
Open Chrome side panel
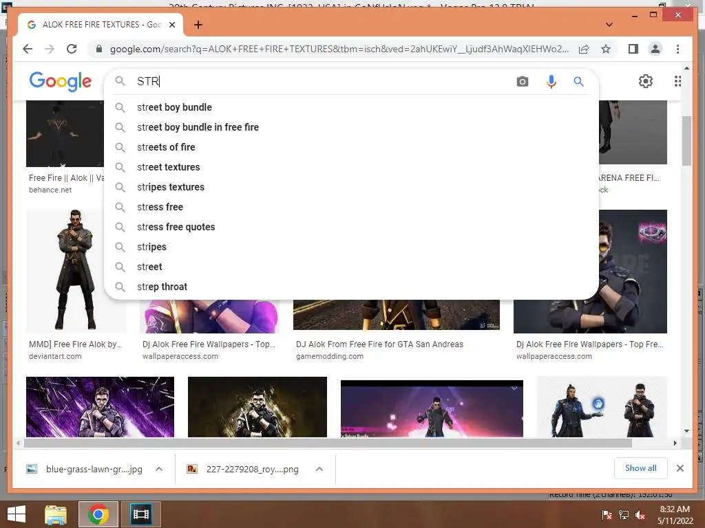click(633, 49)
